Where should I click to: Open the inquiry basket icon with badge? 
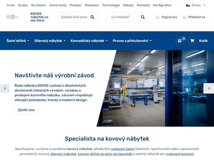(x=180, y=41)
